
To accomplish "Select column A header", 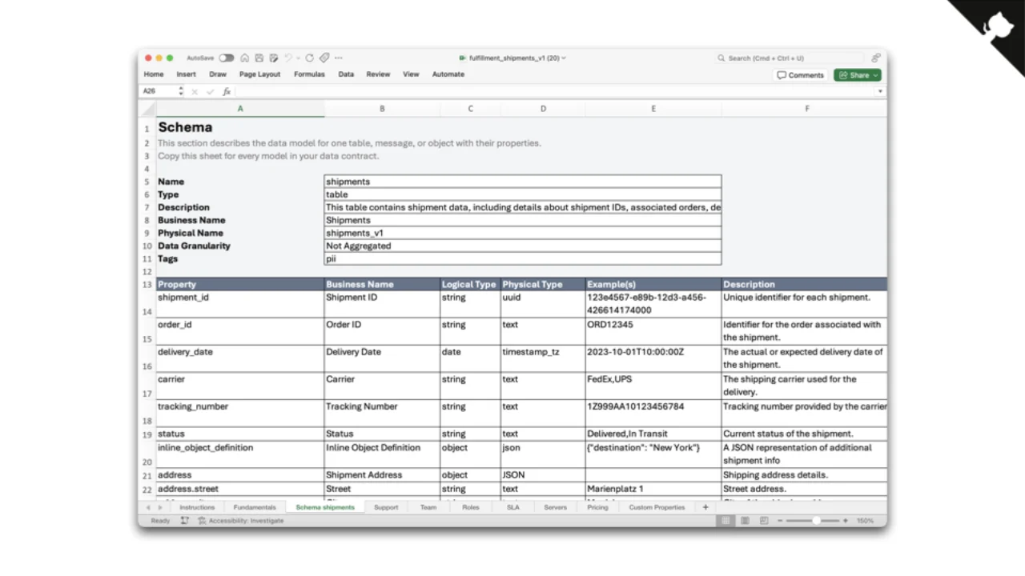I will pyautogui.click(x=240, y=109).
